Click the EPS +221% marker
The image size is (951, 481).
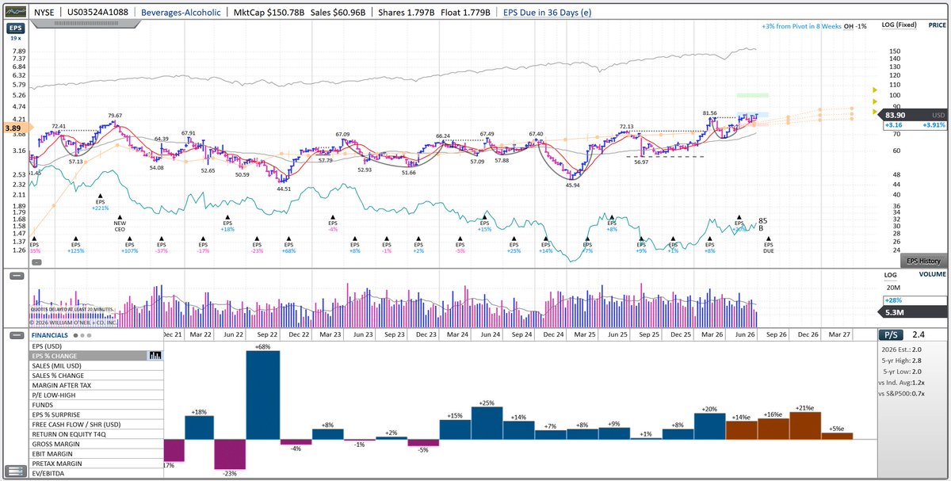tap(100, 203)
